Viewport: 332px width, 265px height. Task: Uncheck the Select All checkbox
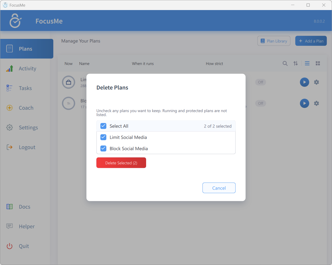tap(103, 126)
